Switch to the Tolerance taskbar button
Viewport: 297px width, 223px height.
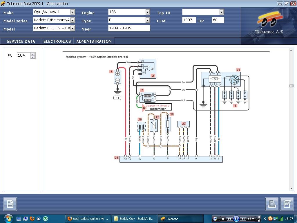click(x=180, y=219)
